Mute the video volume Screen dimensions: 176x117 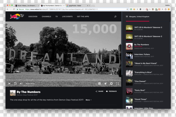point(21,83)
